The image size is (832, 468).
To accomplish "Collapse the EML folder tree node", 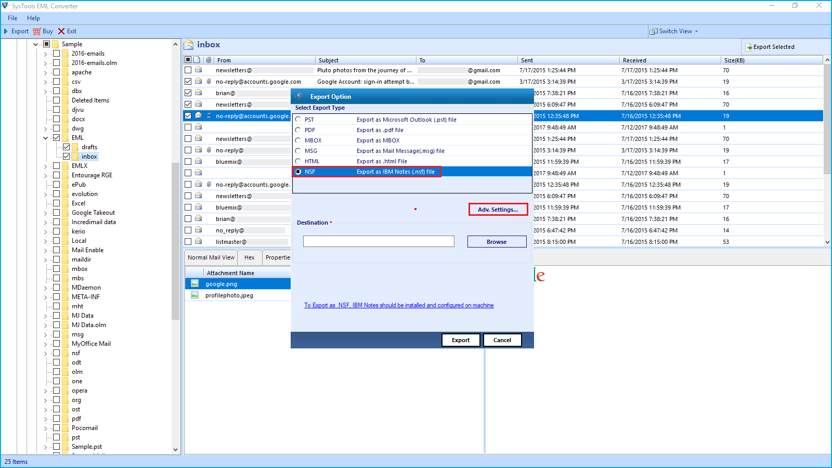I will click(x=46, y=138).
